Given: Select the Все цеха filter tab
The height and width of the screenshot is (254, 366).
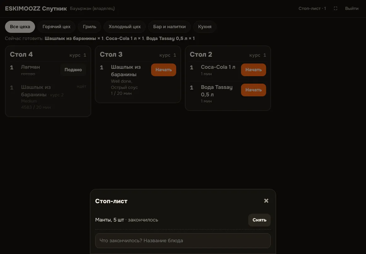Looking at the screenshot, I should pyautogui.click(x=20, y=27).
